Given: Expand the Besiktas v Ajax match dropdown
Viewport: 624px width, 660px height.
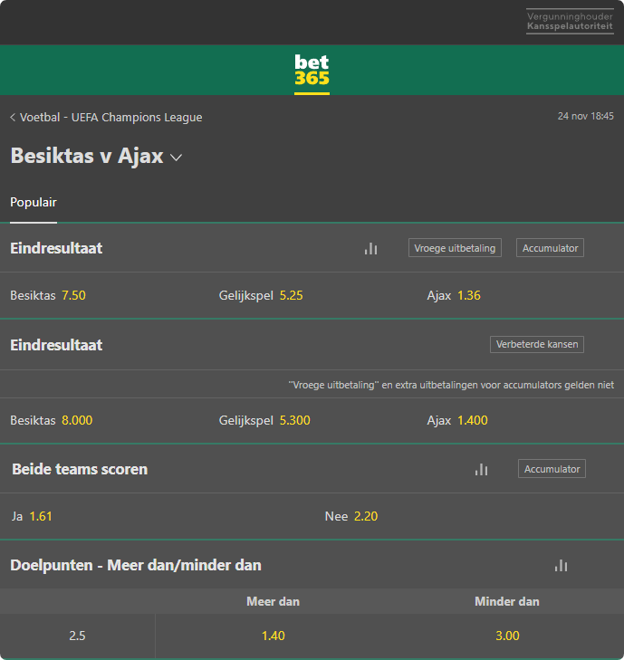Looking at the screenshot, I should (x=176, y=158).
